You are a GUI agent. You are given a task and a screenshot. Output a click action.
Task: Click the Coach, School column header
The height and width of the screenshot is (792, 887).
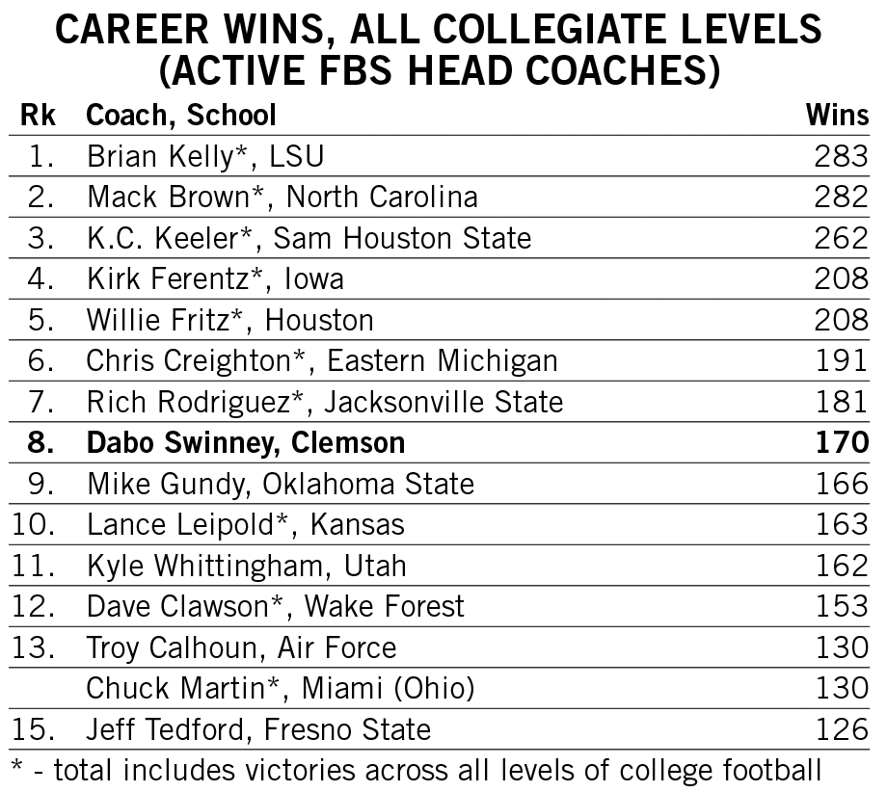pyautogui.click(x=181, y=116)
